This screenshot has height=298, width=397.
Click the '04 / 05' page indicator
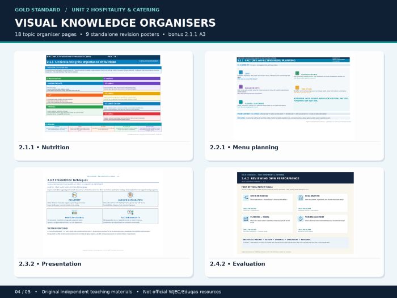pyautogui.click(x=23, y=292)
